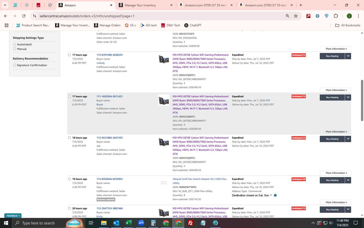Image resolution: width=364 pixels, height=228 pixels.
Task: Click the Windows search box
Action: [48, 223]
